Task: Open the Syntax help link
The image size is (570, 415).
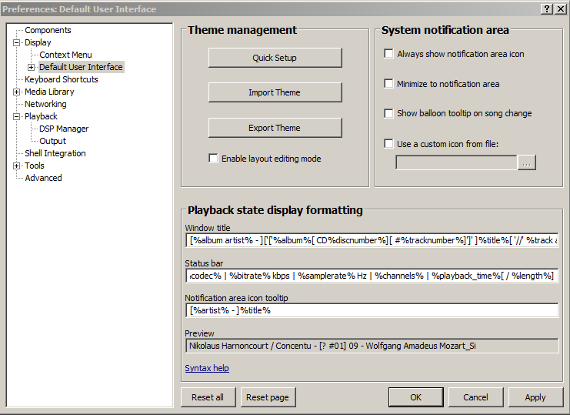Action: coord(207,368)
